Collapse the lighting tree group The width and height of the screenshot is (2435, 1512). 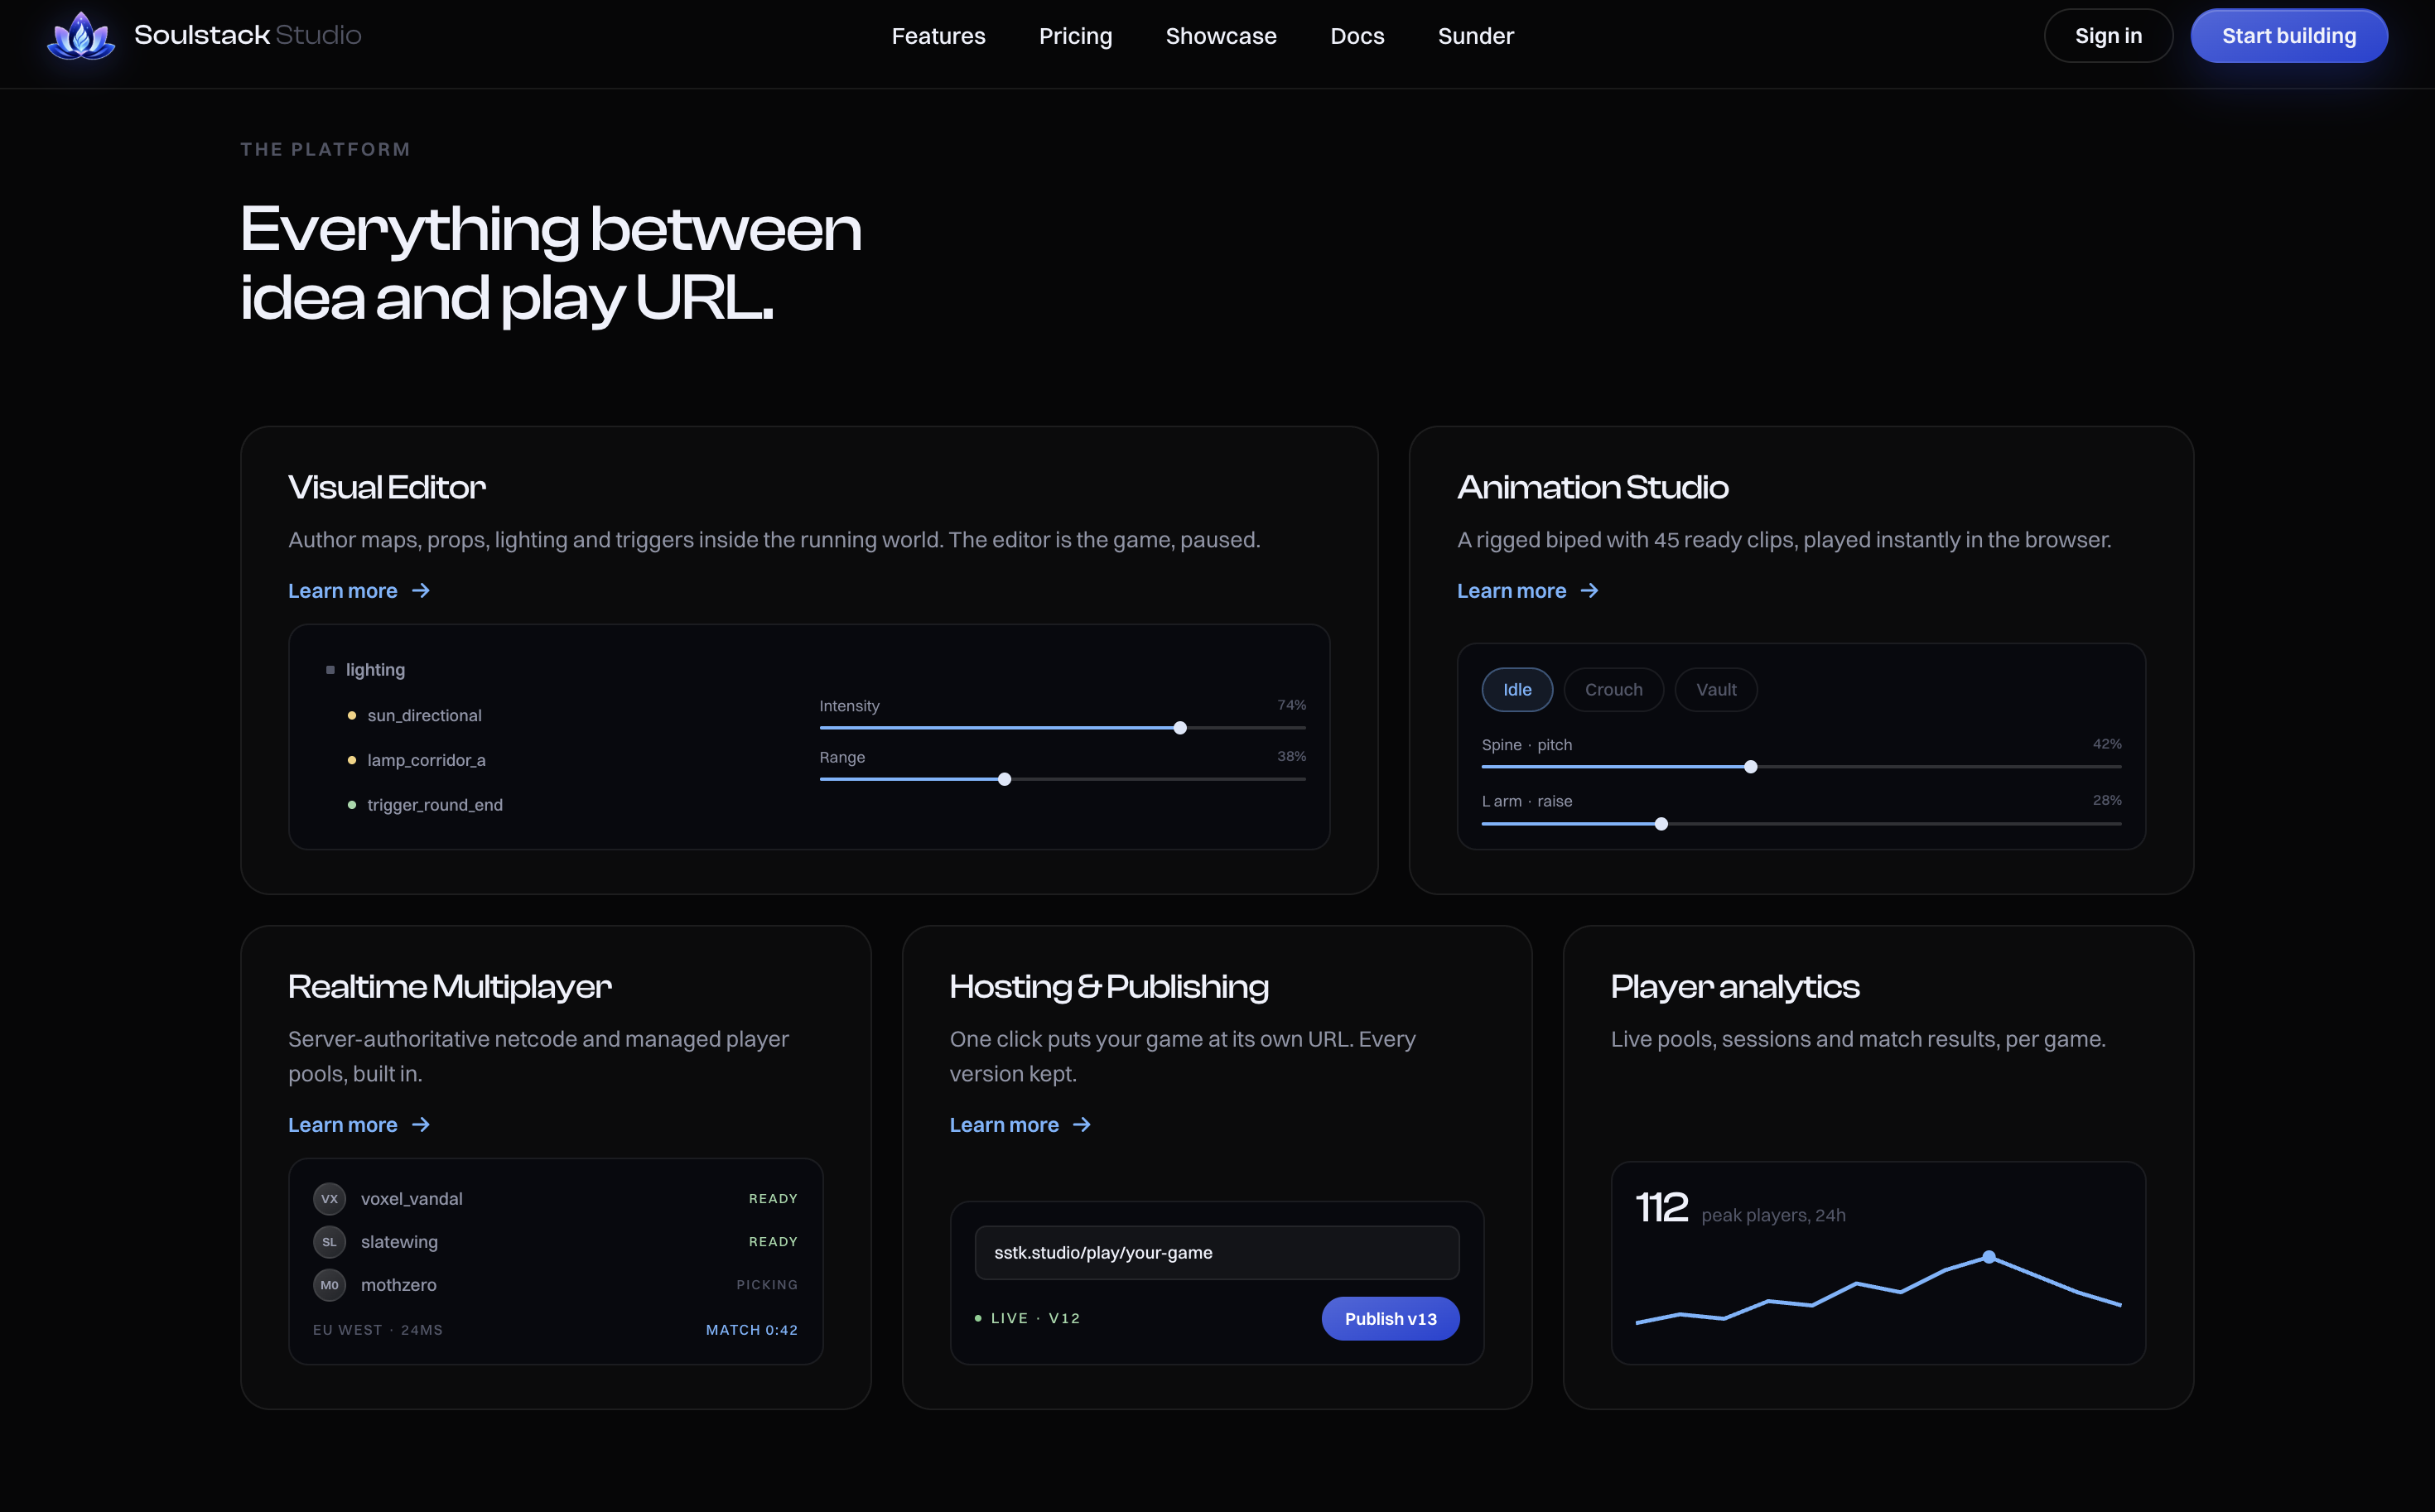point(365,670)
